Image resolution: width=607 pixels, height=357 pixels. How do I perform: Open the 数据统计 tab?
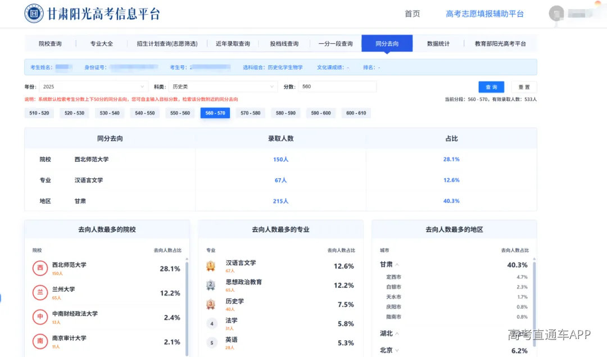[438, 44]
